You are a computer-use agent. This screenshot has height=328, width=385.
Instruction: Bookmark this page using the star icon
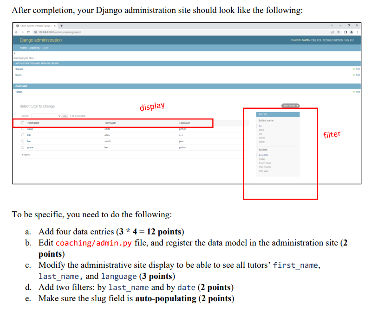tap(339, 32)
